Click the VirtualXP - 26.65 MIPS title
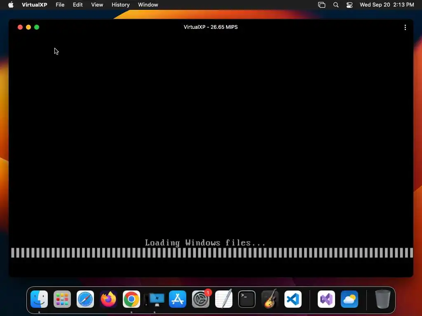The height and width of the screenshot is (316, 422). pyautogui.click(x=211, y=27)
